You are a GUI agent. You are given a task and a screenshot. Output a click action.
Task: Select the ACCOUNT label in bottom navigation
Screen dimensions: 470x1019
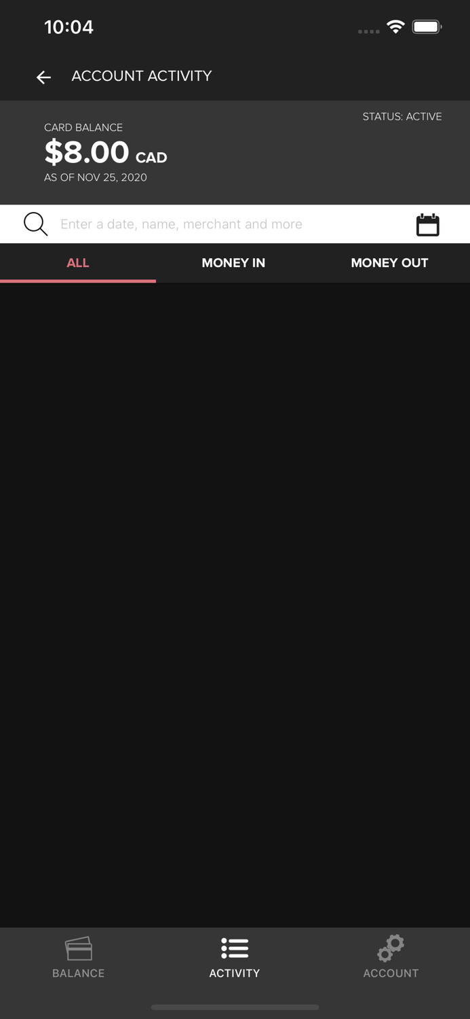click(x=391, y=973)
